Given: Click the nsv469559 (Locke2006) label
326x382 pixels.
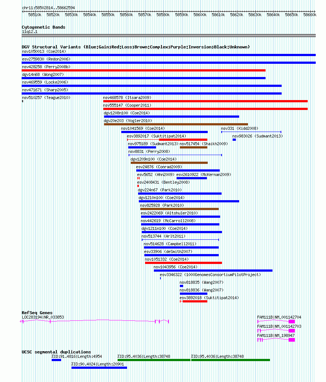Looking at the screenshot, I should pyautogui.click(x=45, y=82).
